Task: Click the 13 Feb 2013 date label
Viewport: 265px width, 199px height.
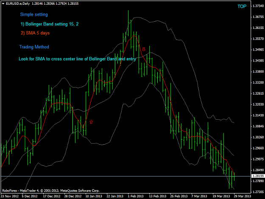Action: [157, 196]
